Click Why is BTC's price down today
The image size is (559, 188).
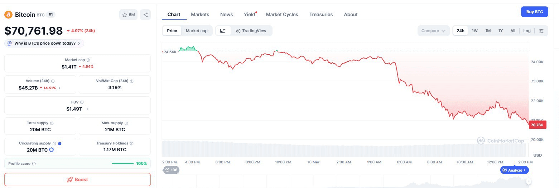pyautogui.click(x=44, y=43)
